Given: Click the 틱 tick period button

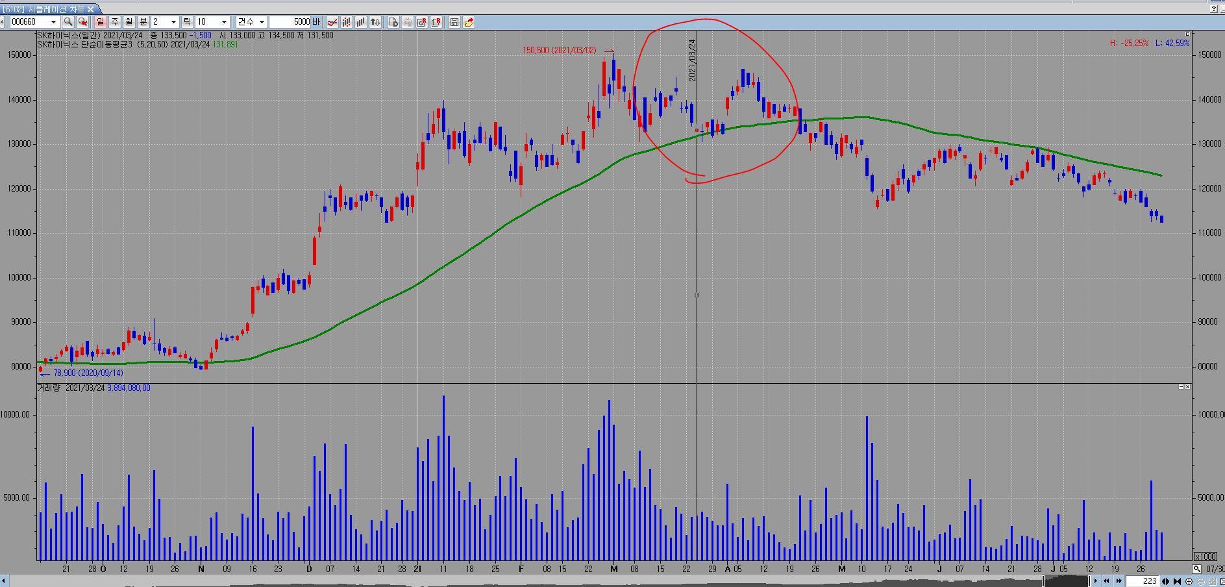Looking at the screenshot, I should tap(187, 22).
